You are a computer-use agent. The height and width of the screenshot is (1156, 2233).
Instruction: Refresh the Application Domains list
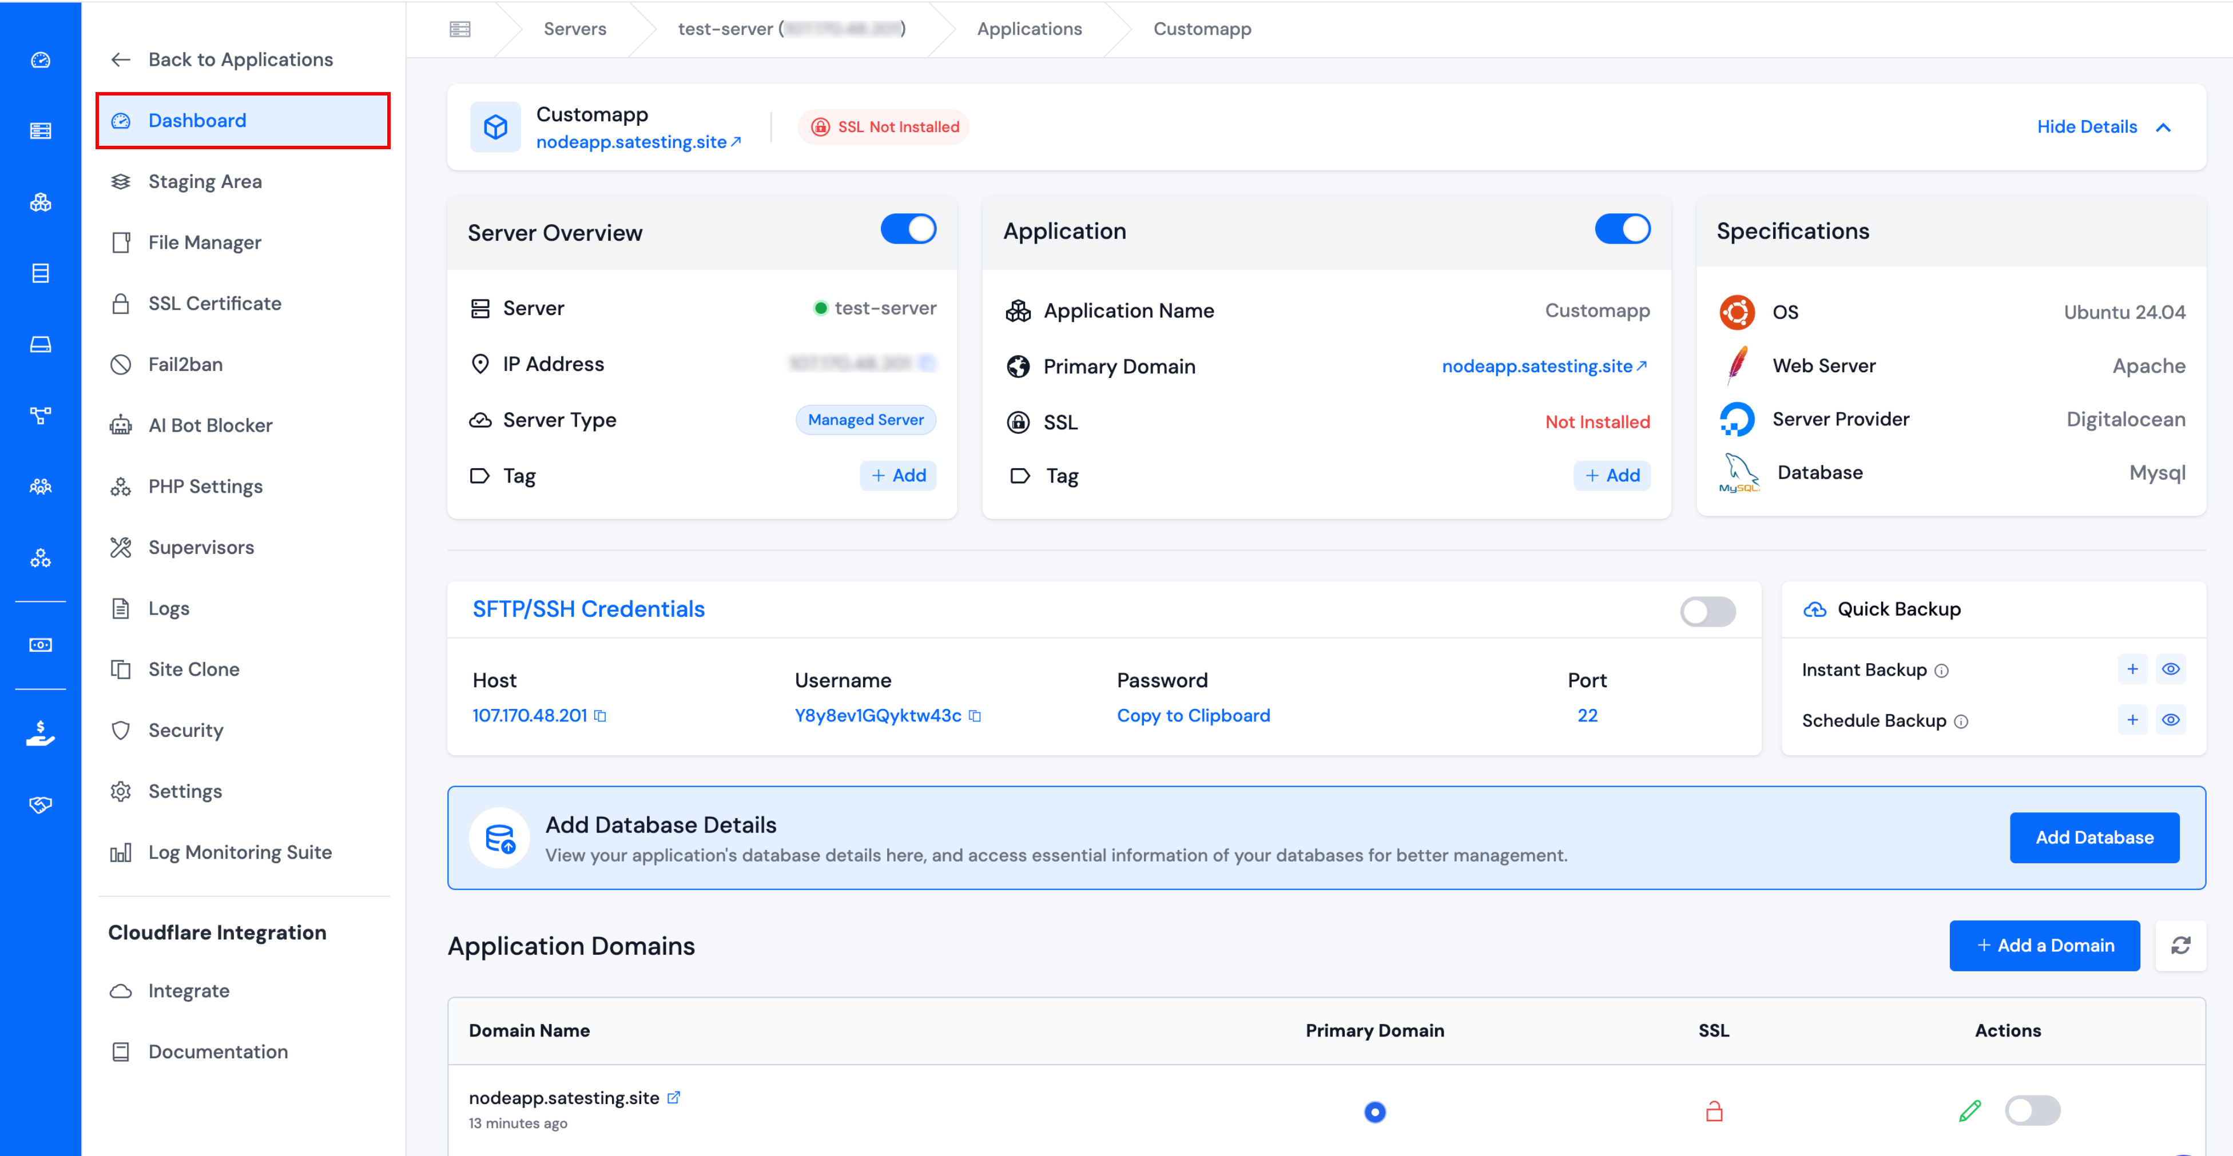pos(2183,946)
